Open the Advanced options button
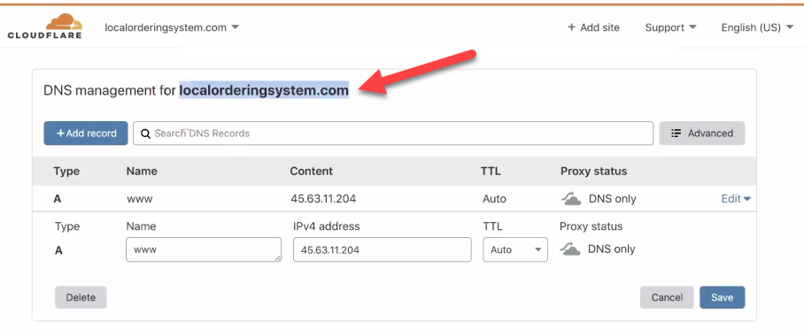The image size is (804, 329). [x=702, y=134]
